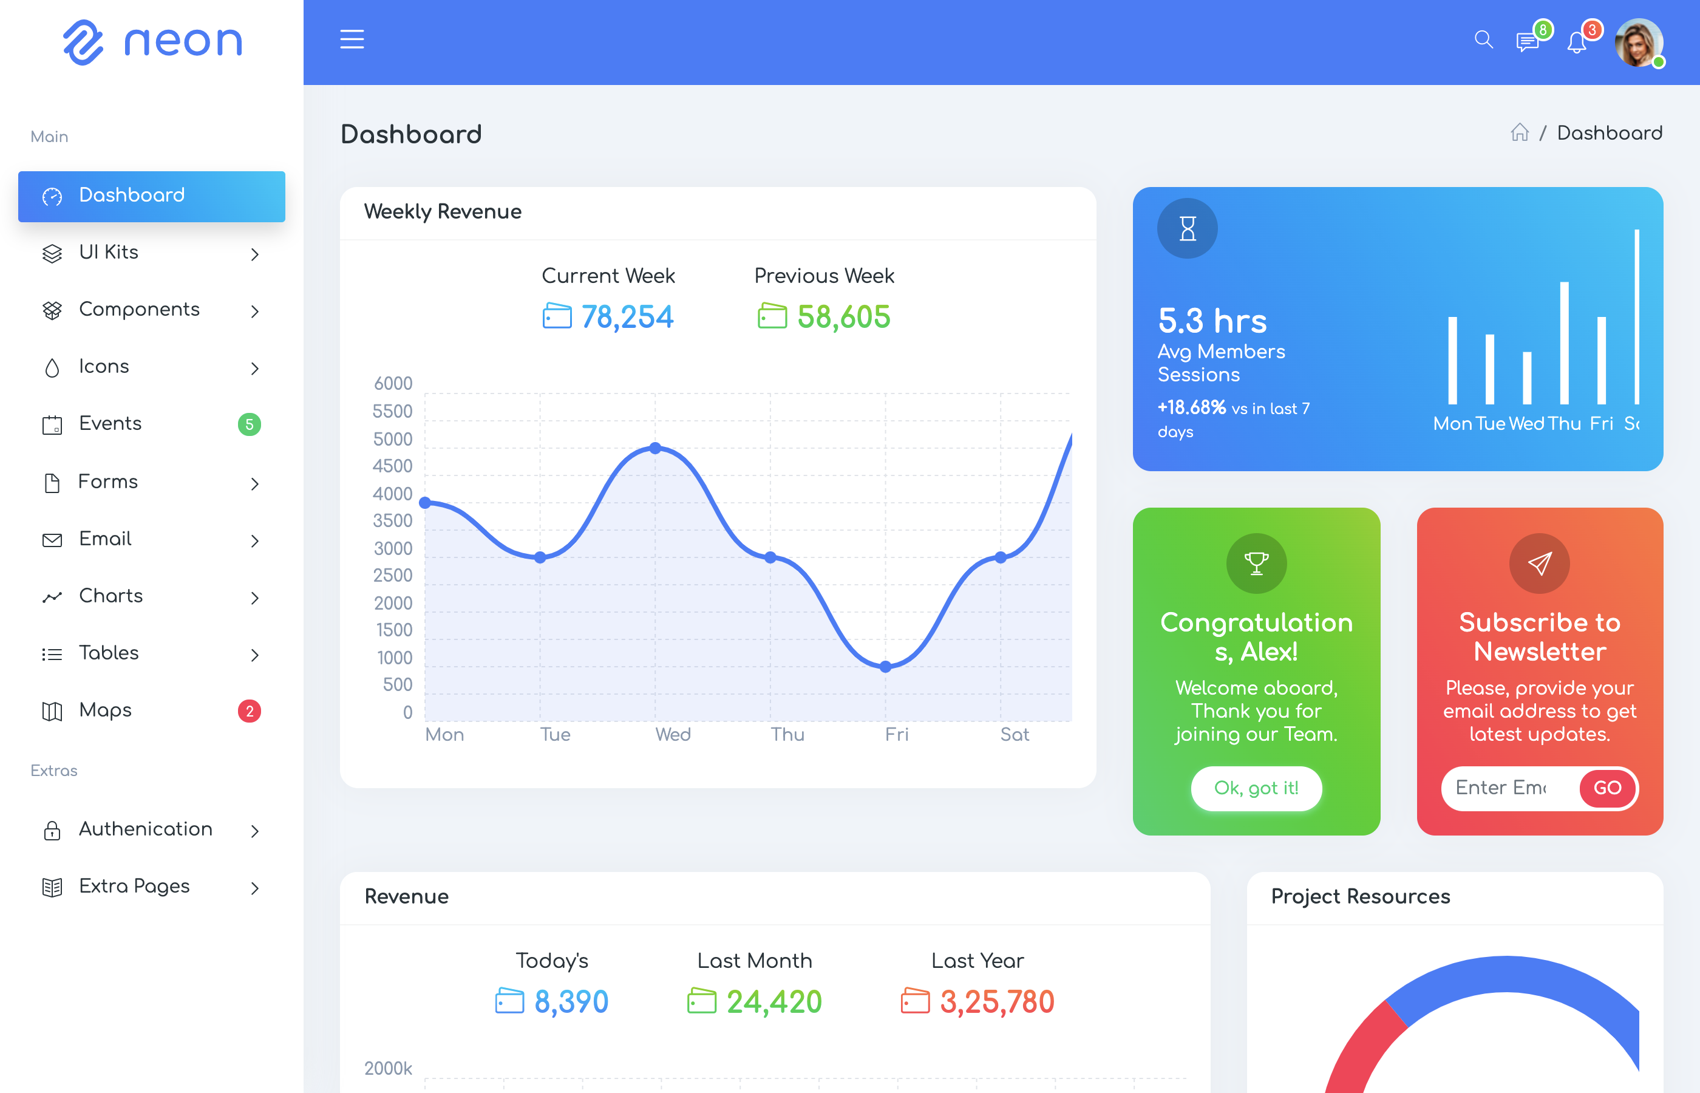Viewport: 1700px width, 1093px height.
Task: Expand the Components submenu chevron
Action: pyautogui.click(x=255, y=311)
